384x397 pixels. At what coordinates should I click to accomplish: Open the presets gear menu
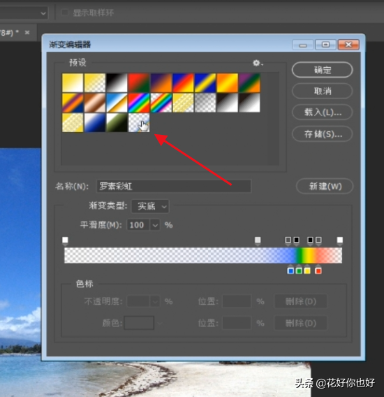tap(258, 63)
